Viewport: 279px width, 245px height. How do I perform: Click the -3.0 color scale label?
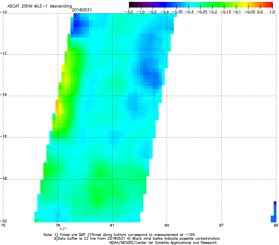click(x=129, y=12)
